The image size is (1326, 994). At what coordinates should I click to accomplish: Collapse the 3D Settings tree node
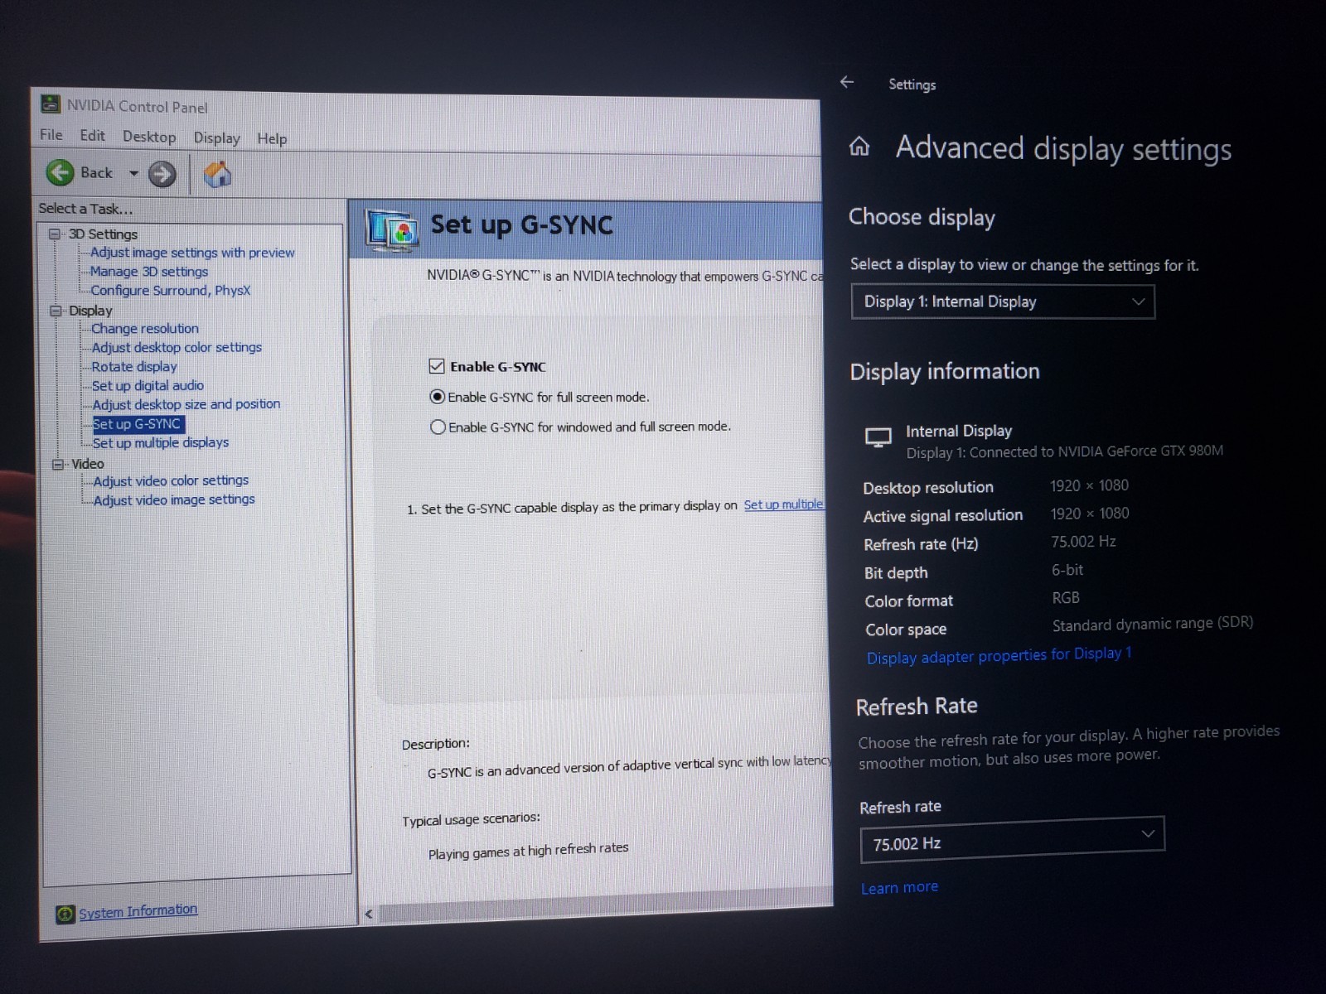pos(55,234)
